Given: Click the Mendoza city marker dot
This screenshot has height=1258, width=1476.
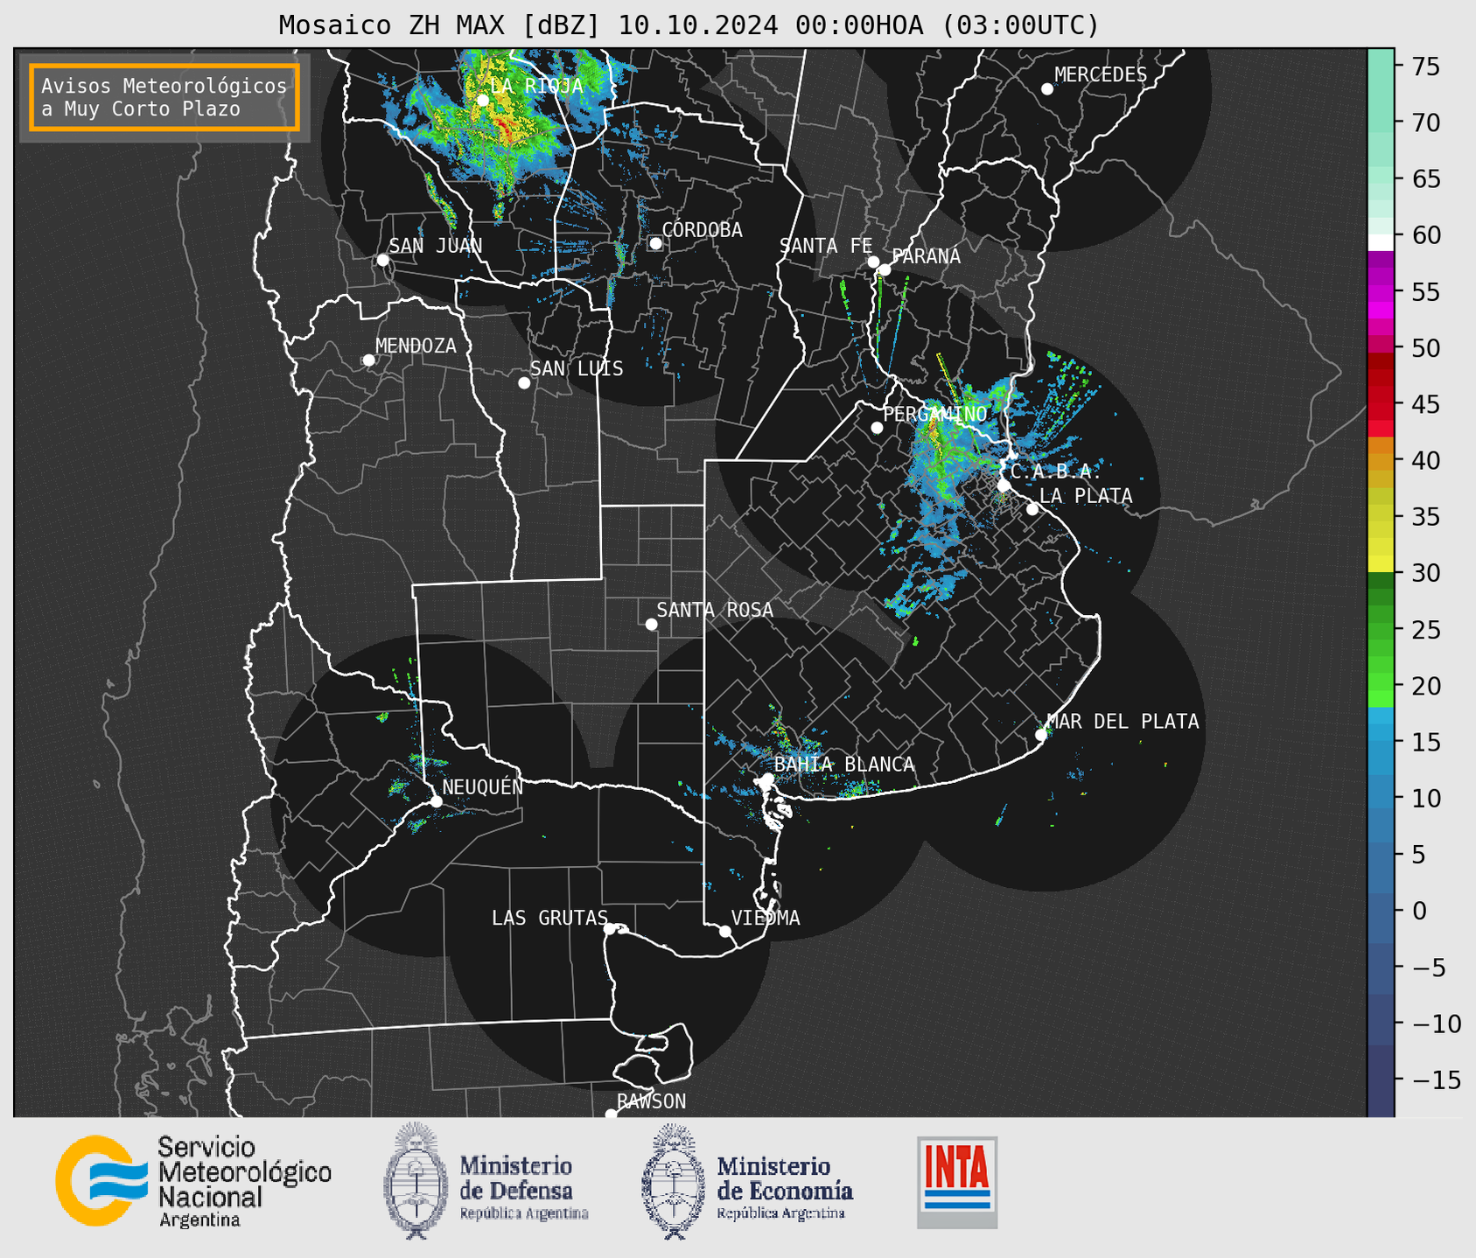Looking at the screenshot, I should pyautogui.click(x=368, y=360).
